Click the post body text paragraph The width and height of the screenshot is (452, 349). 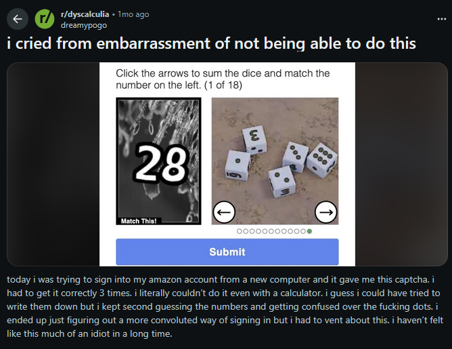pyautogui.click(x=225, y=306)
